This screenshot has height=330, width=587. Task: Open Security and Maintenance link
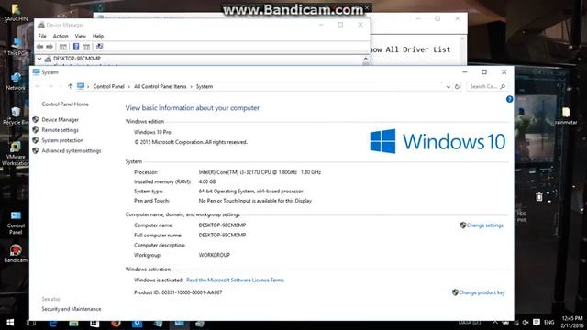coord(72,309)
